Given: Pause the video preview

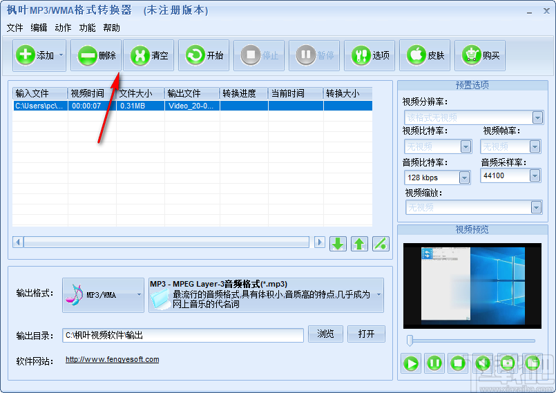Looking at the screenshot, I should 434,363.
